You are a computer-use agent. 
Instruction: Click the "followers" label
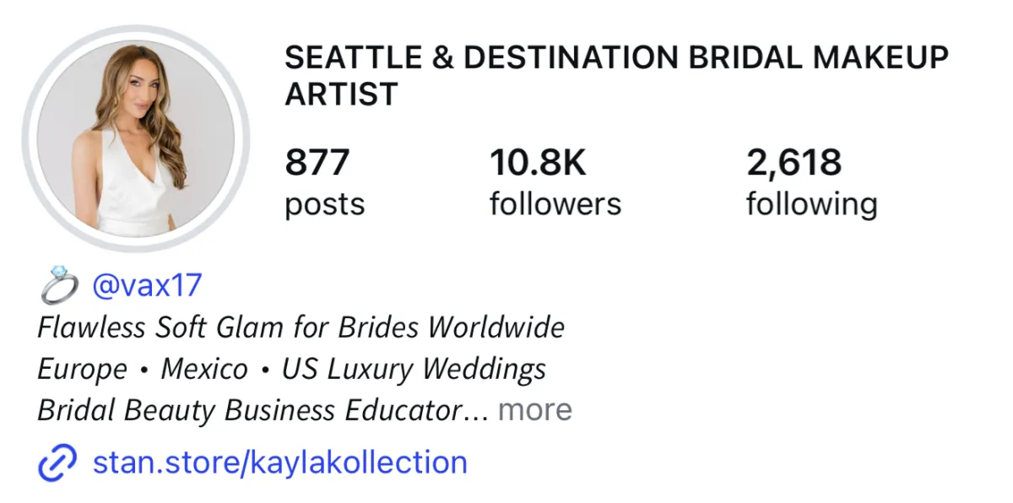pyautogui.click(x=555, y=204)
